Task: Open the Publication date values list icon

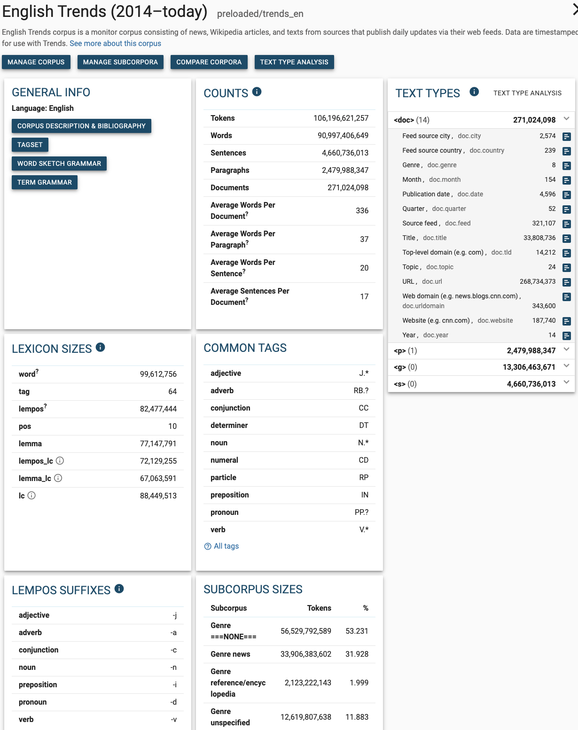Action: pos(567,195)
